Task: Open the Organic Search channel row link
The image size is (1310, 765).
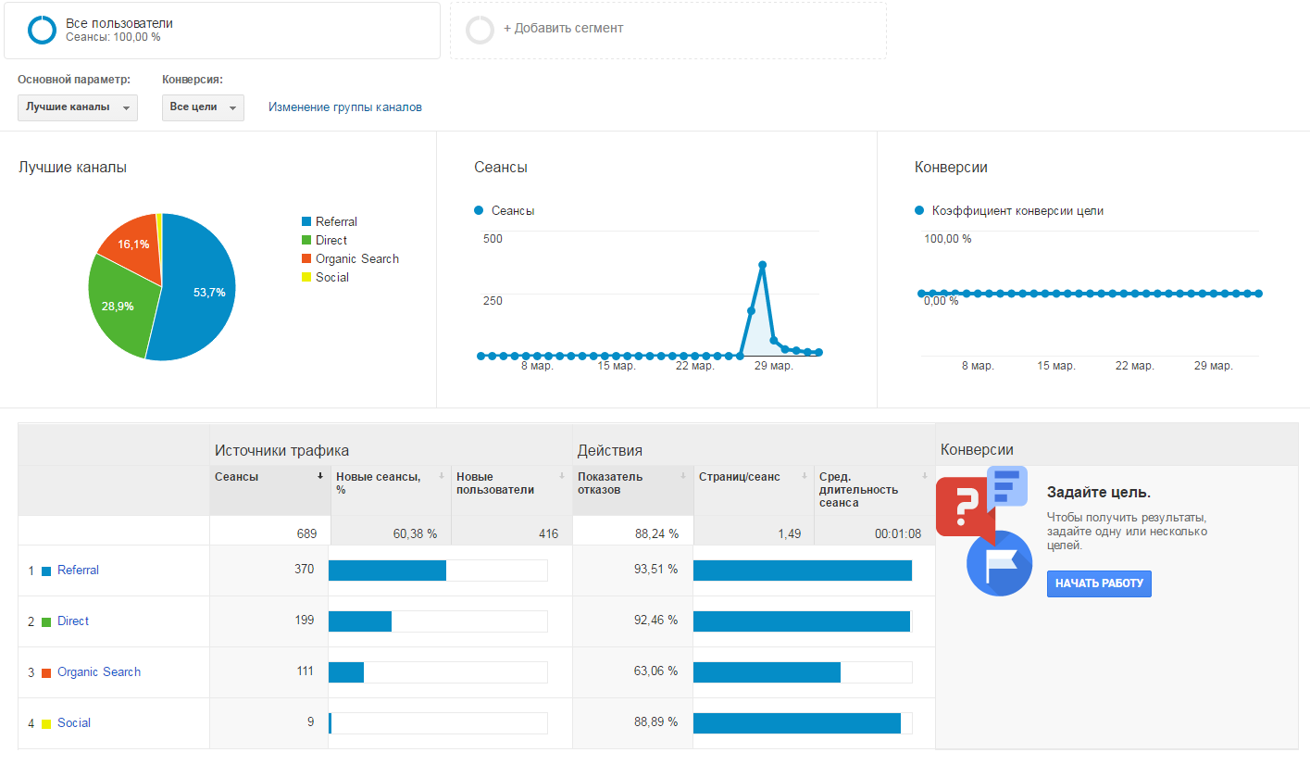Action: pyautogui.click(x=98, y=672)
